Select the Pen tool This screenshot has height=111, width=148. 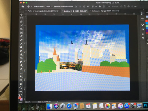pyautogui.click(x=21, y=69)
